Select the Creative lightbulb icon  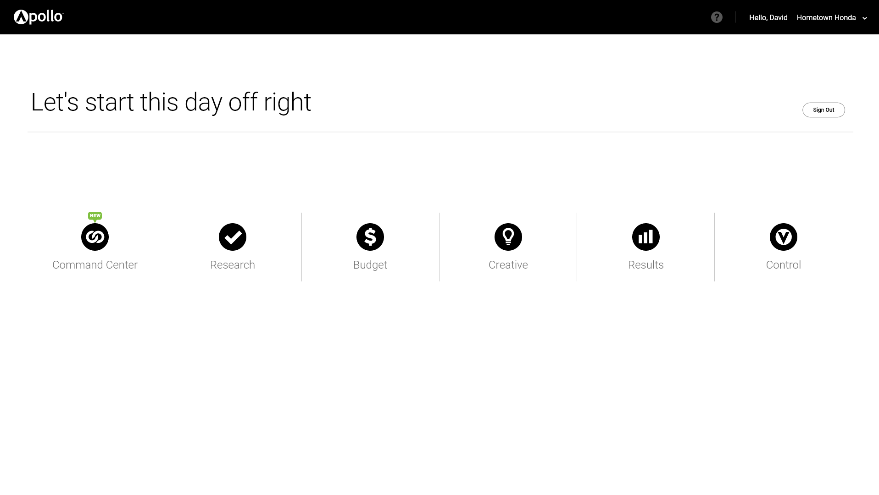pos(508,237)
